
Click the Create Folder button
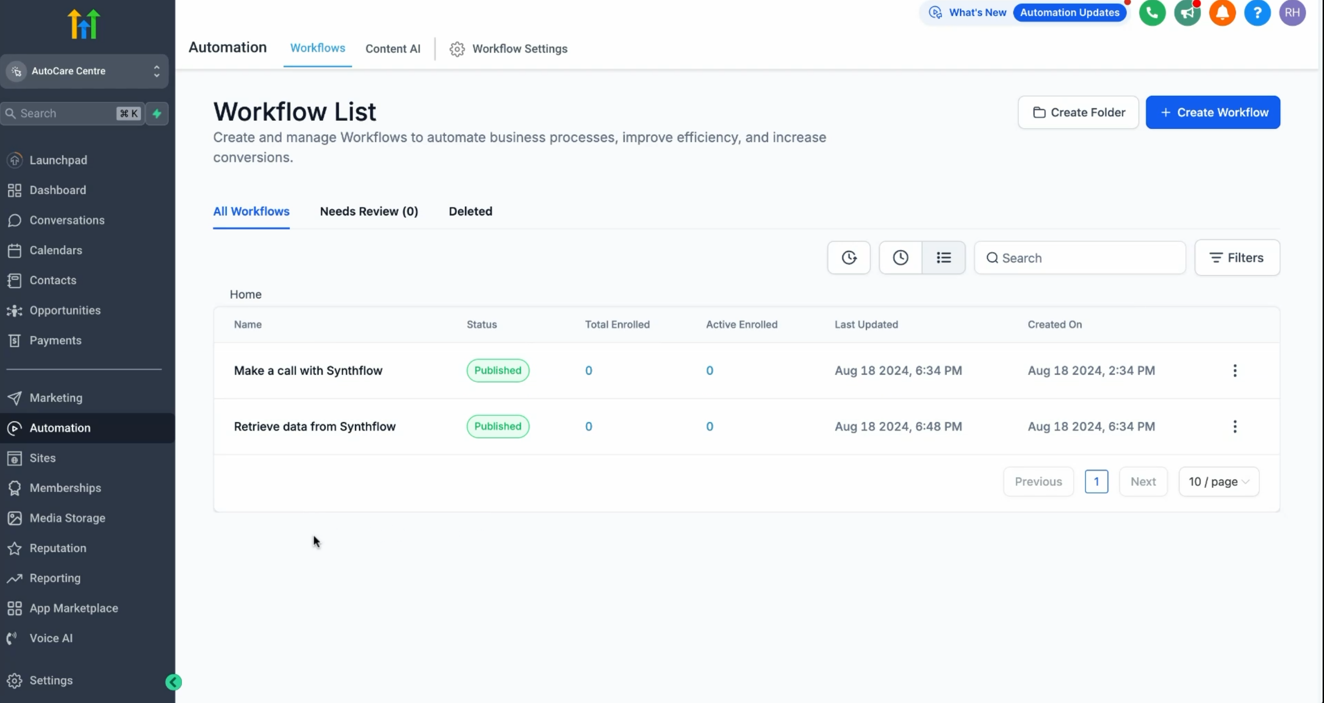[1078, 112]
